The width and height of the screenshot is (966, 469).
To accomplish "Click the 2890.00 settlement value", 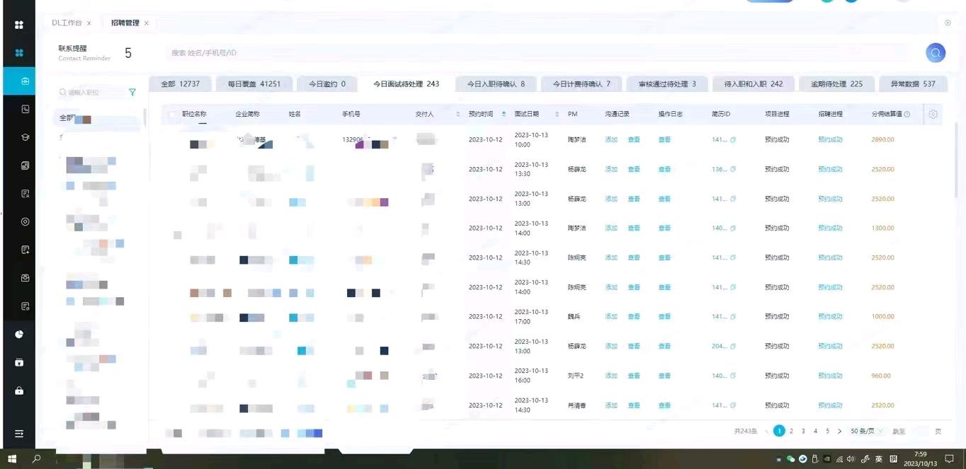I will 882,140.
